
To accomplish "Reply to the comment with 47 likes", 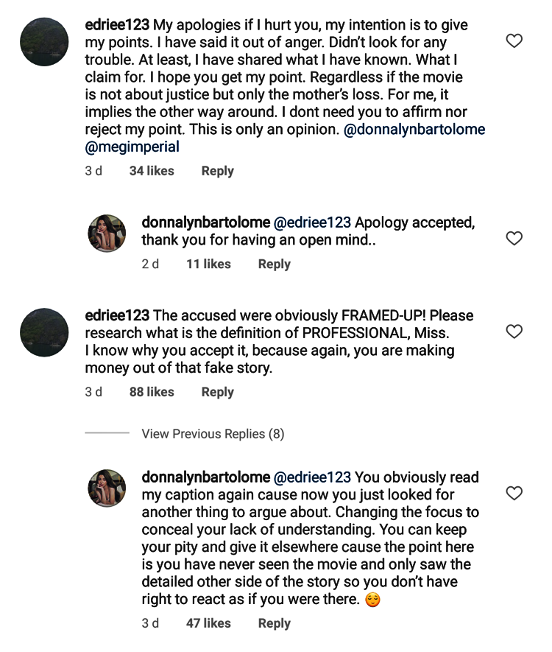I will 274,623.
